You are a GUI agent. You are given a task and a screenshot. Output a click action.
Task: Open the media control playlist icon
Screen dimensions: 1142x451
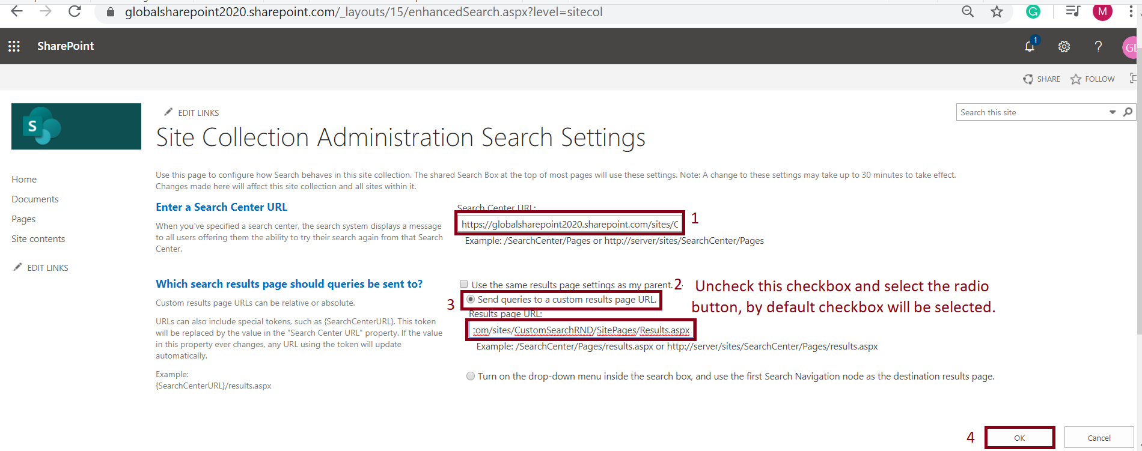(1073, 11)
